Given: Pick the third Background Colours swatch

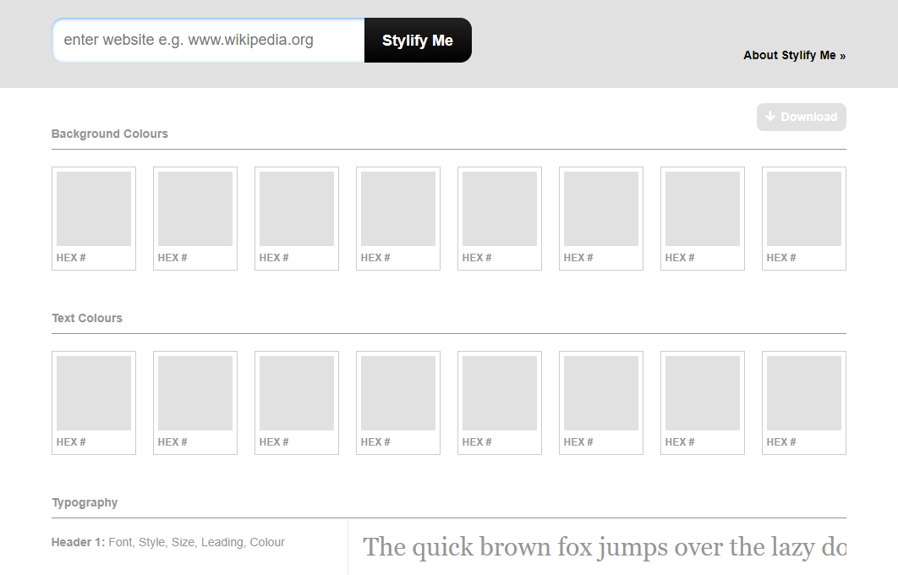Looking at the screenshot, I should (x=297, y=210).
